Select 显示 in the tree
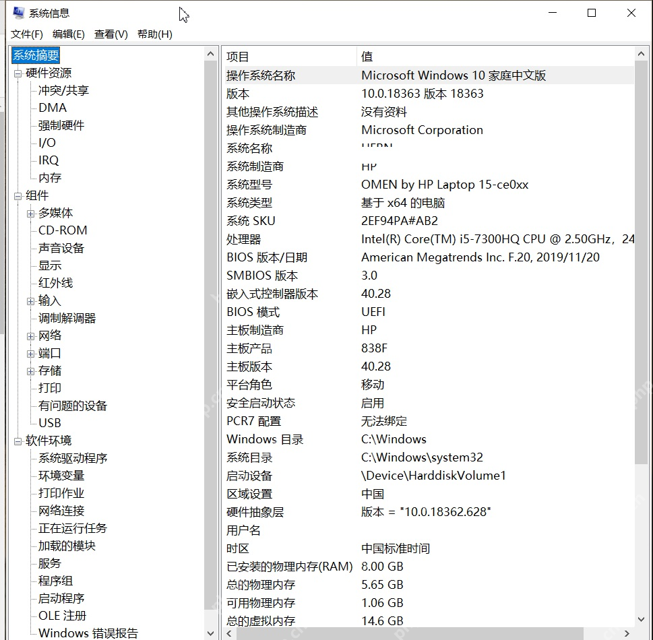653x640 pixels. pos(50,265)
